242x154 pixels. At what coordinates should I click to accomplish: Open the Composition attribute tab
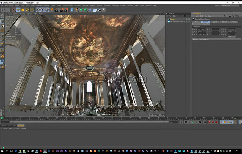pos(206,24)
